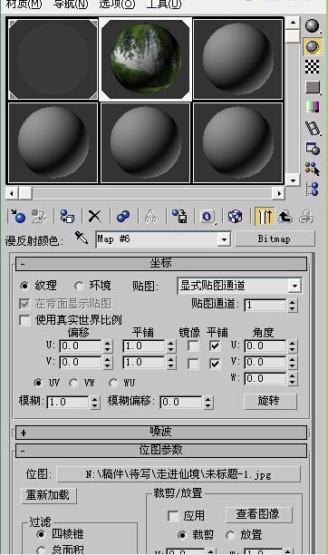Open the 显式贴图通道 dropdown

click(x=294, y=286)
